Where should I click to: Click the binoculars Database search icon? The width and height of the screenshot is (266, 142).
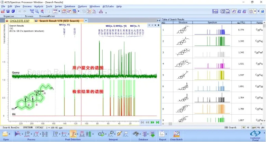pos(135,134)
